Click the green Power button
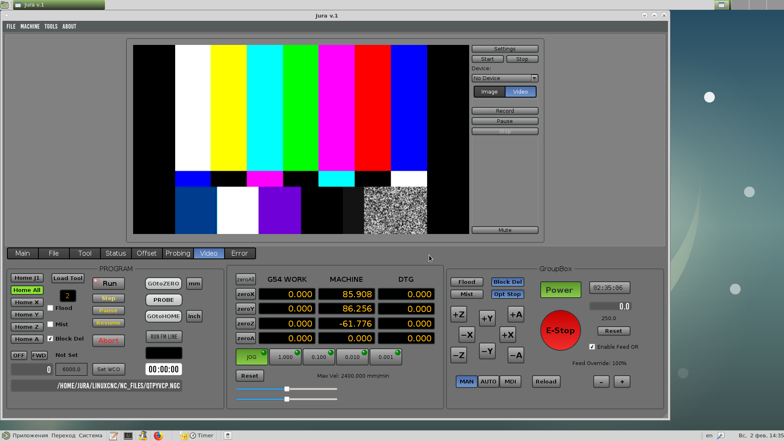This screenshot has height=441, width=784. coord(560,290)
